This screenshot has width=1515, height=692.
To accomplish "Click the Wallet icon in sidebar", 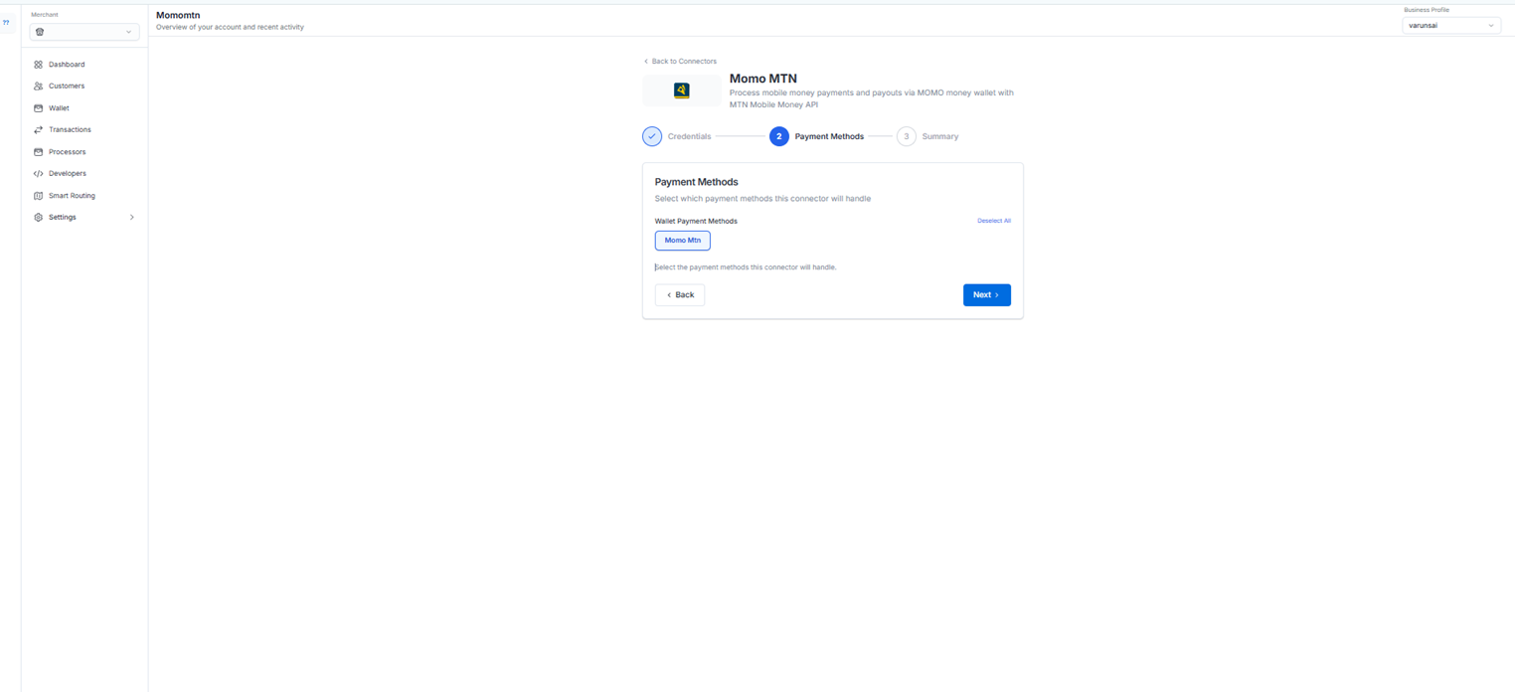I will (39, 108).
